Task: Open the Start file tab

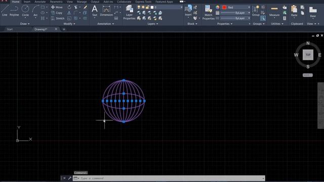Action: click(10, 29)
